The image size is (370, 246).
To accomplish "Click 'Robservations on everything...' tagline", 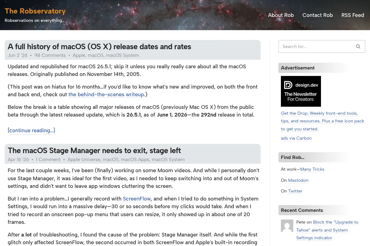I will [x=35, y=20].
